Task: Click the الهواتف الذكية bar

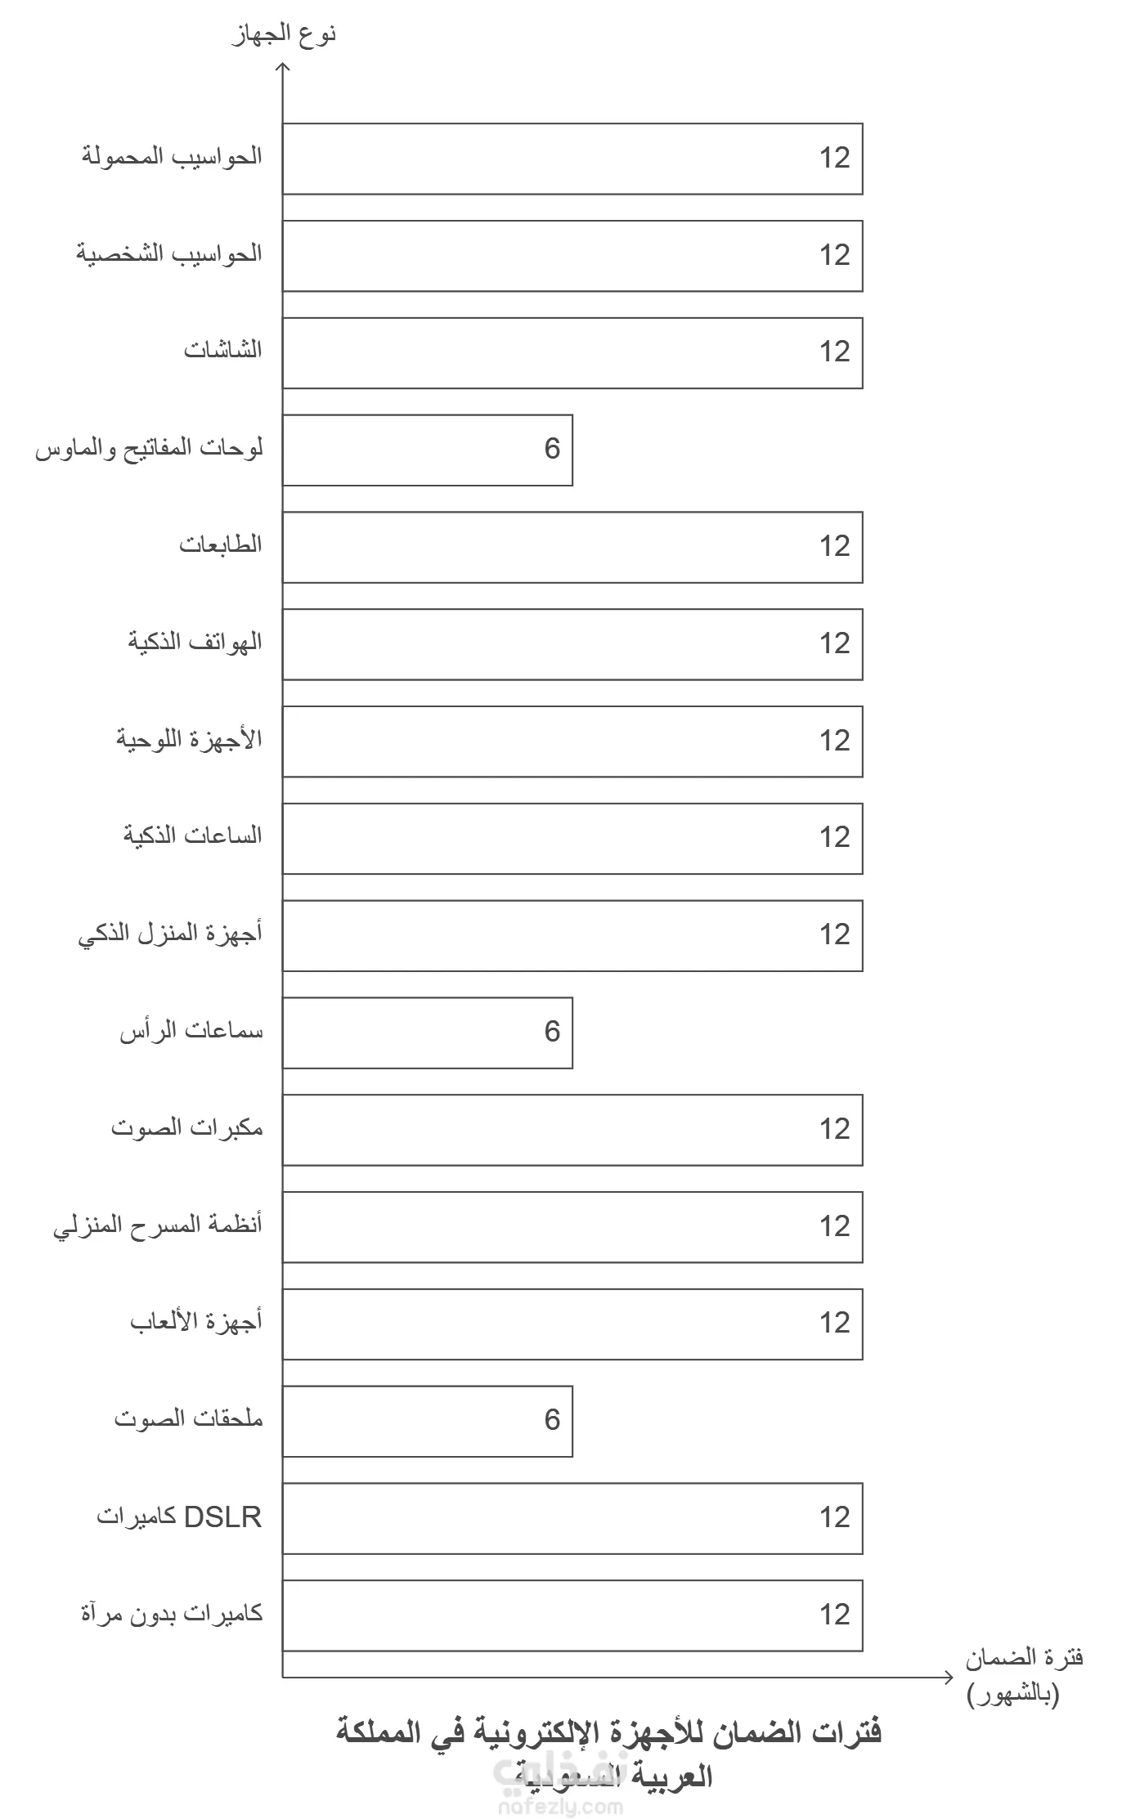Action: 572,644
